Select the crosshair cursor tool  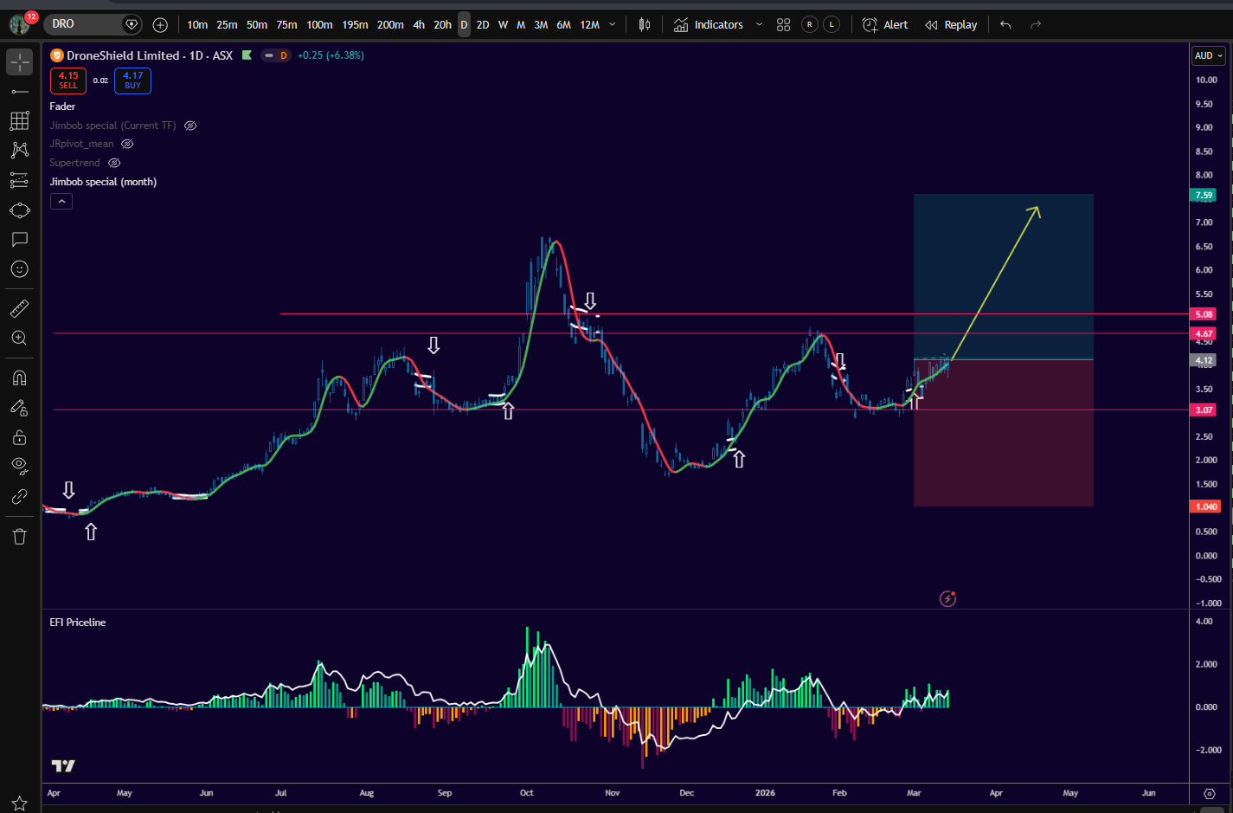19,61
